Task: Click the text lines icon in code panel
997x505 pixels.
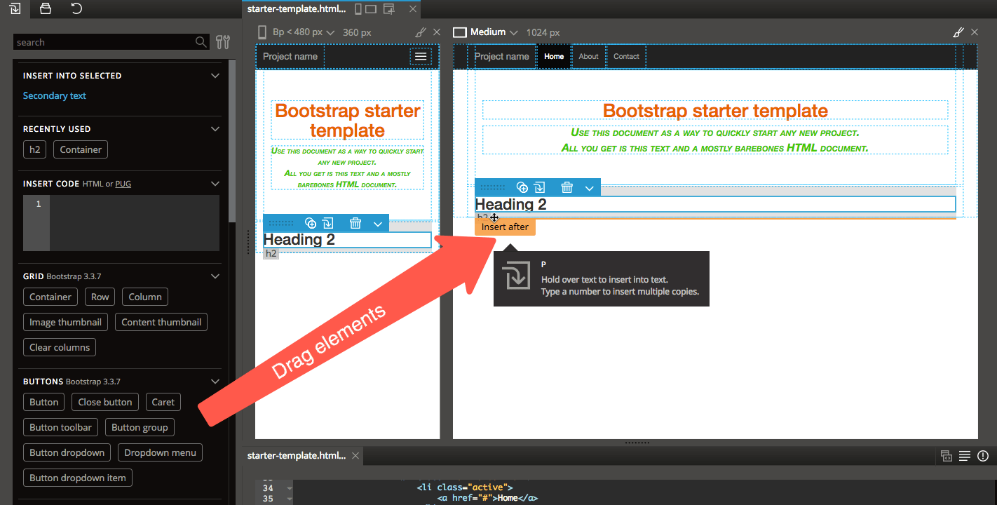Action: 965,456
